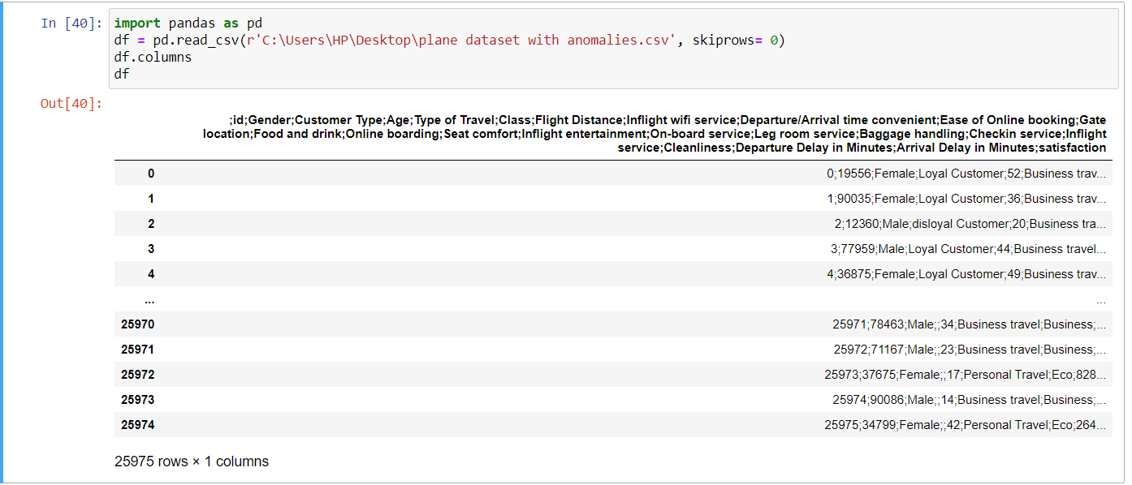Click the 'Out[40]:' output prompt
Screen dimensions: 1132x485
coord(72,103)
